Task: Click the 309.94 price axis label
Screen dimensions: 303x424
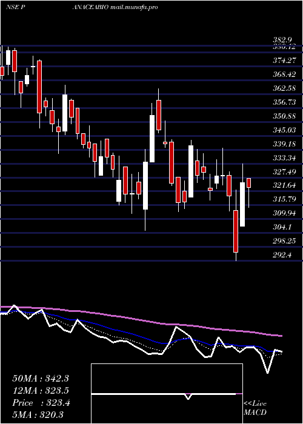Action: click(284, 213)
